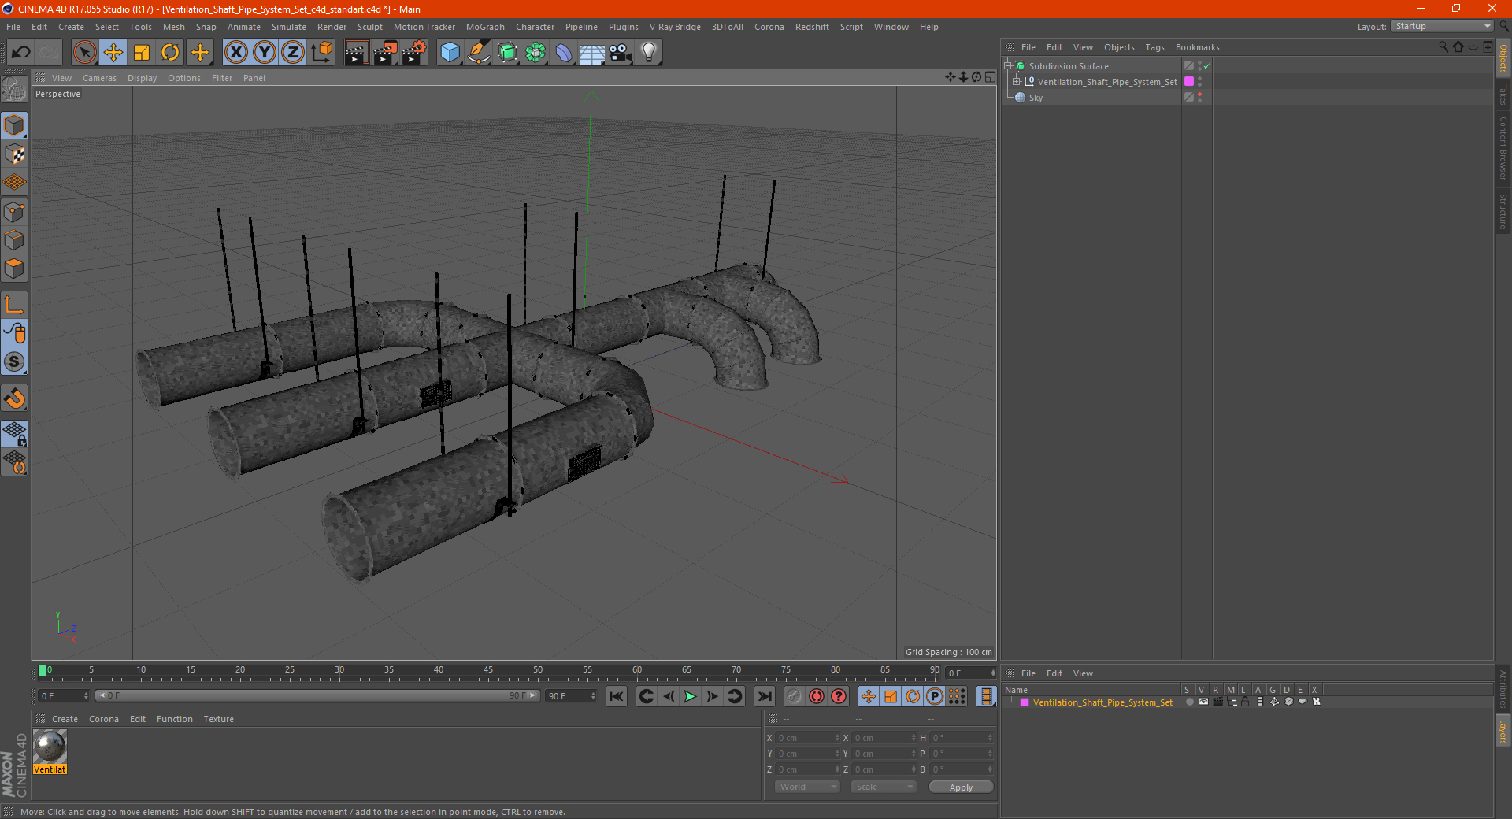Screen dimensions: 1512x819
Task: Switch the coordinate system icon
Action: [321, 53]
